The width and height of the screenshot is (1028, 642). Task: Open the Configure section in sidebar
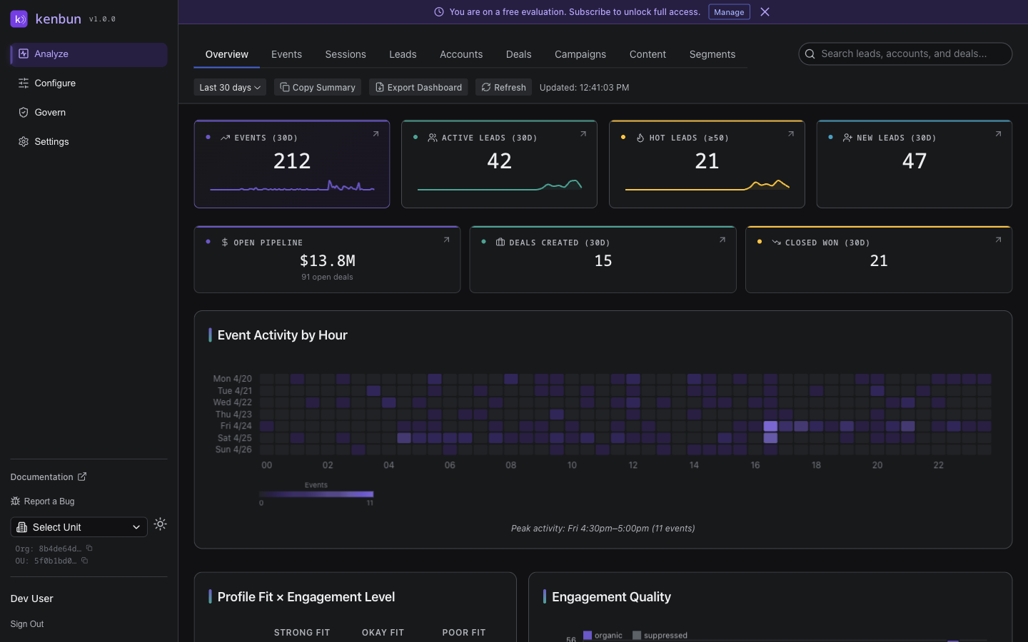coord(89,83)
